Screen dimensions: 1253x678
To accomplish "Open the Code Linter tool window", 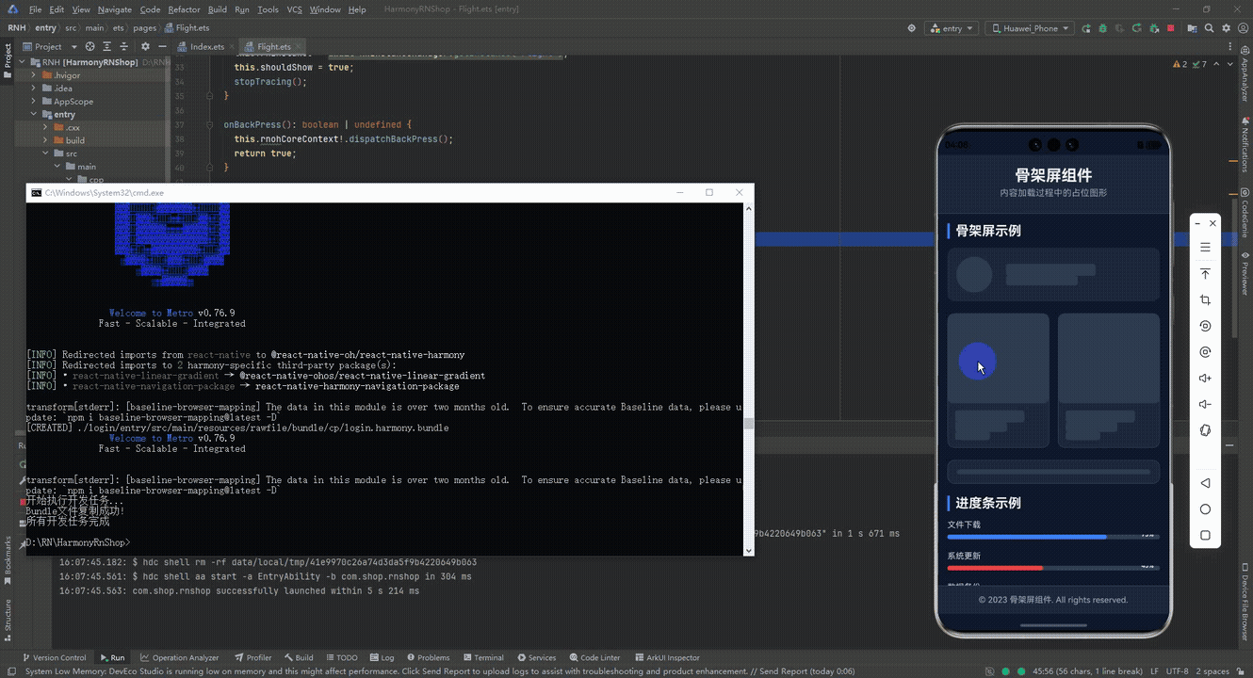I will (x=594, y=657).
